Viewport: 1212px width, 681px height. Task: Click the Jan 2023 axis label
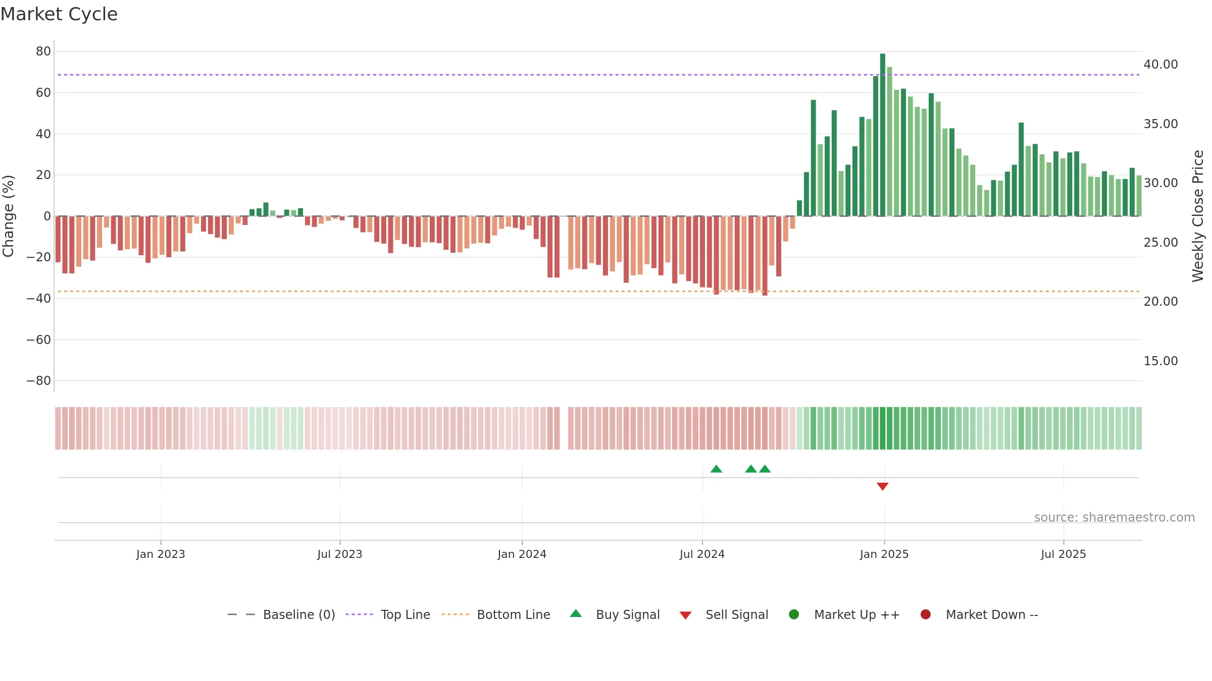161,554
